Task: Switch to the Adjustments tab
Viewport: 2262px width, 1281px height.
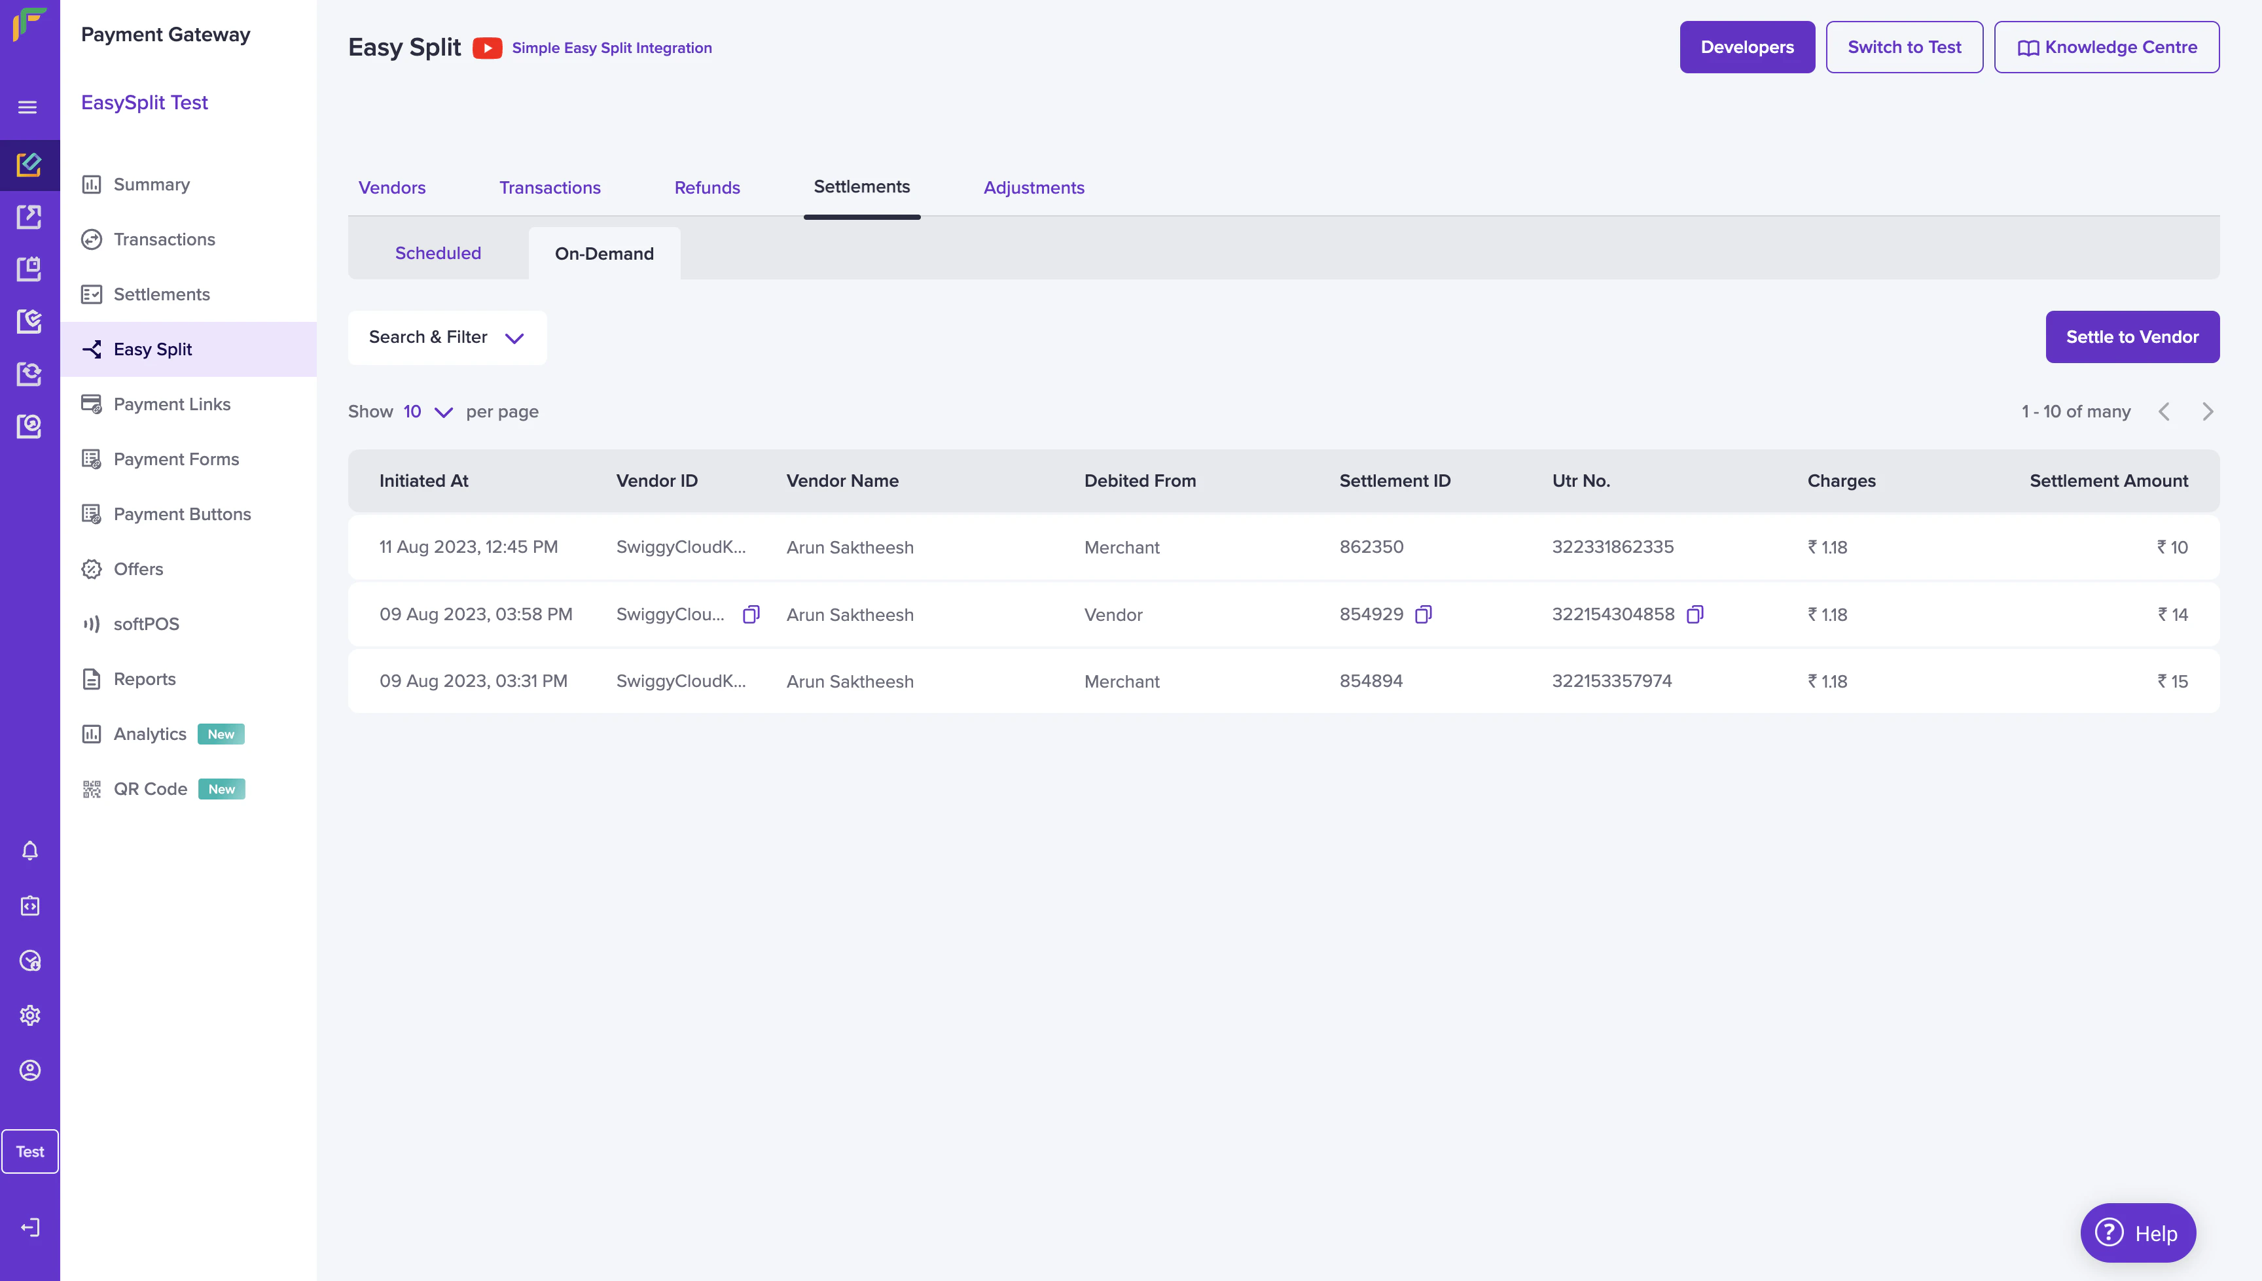Action: [x=1033, y=187]
